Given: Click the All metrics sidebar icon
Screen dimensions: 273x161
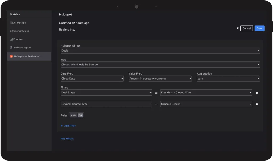Looking at the screenshot, I should 11,23.
